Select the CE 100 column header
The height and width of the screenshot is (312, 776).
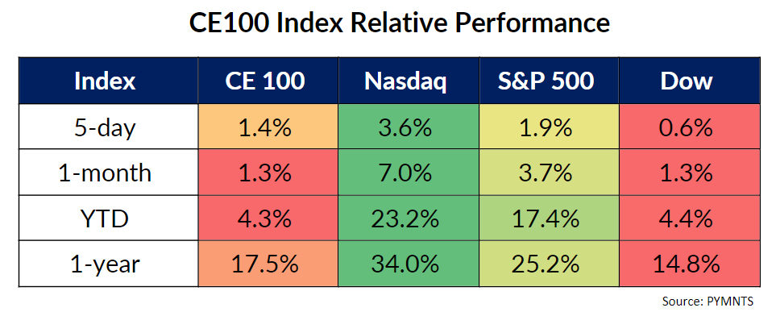click(x=268, y=81)
